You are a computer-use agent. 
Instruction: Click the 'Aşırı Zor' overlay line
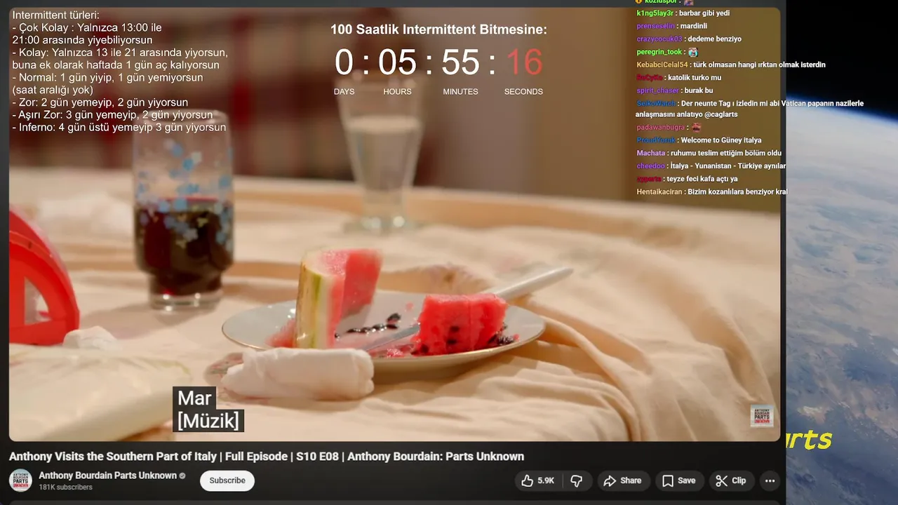pos(112,115)
